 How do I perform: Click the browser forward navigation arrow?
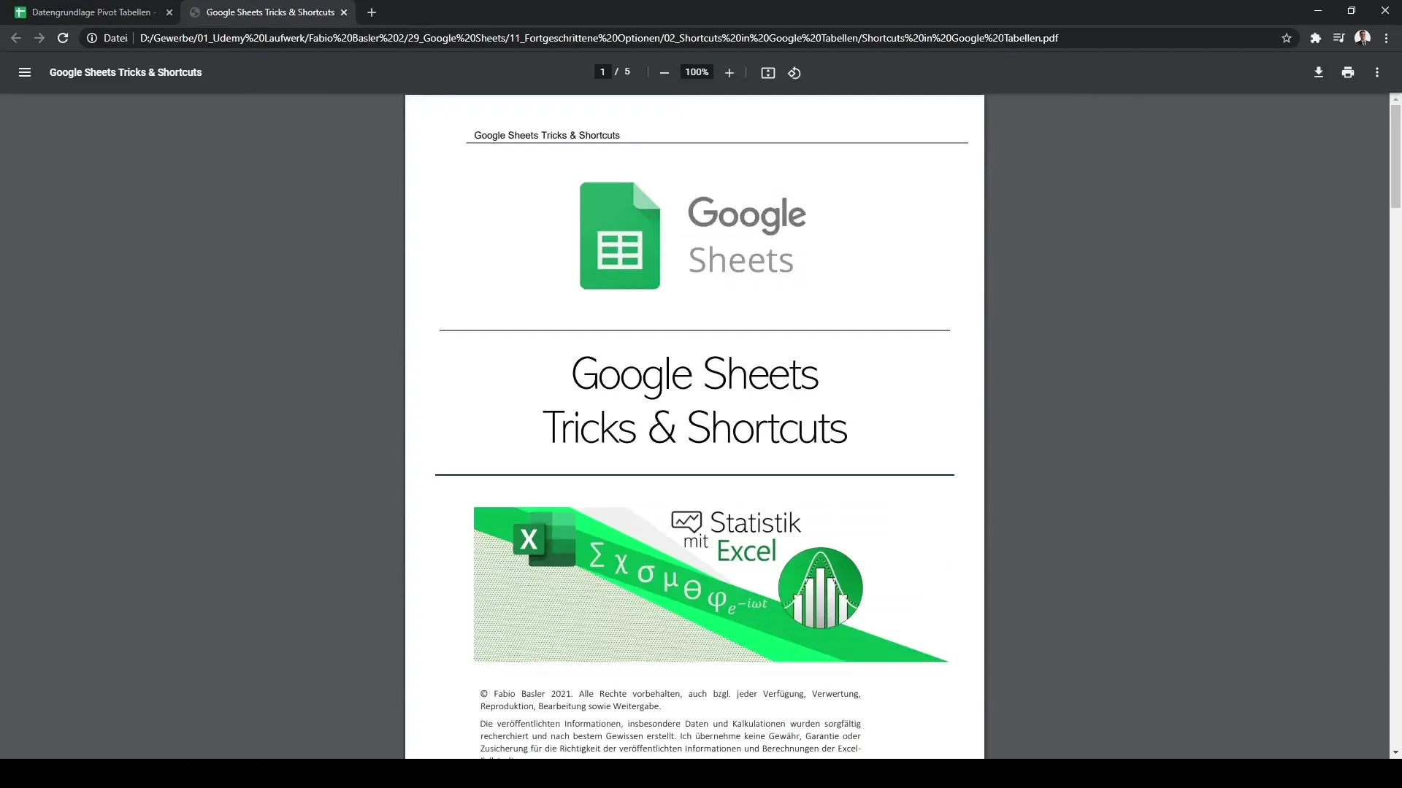(39, 37)
